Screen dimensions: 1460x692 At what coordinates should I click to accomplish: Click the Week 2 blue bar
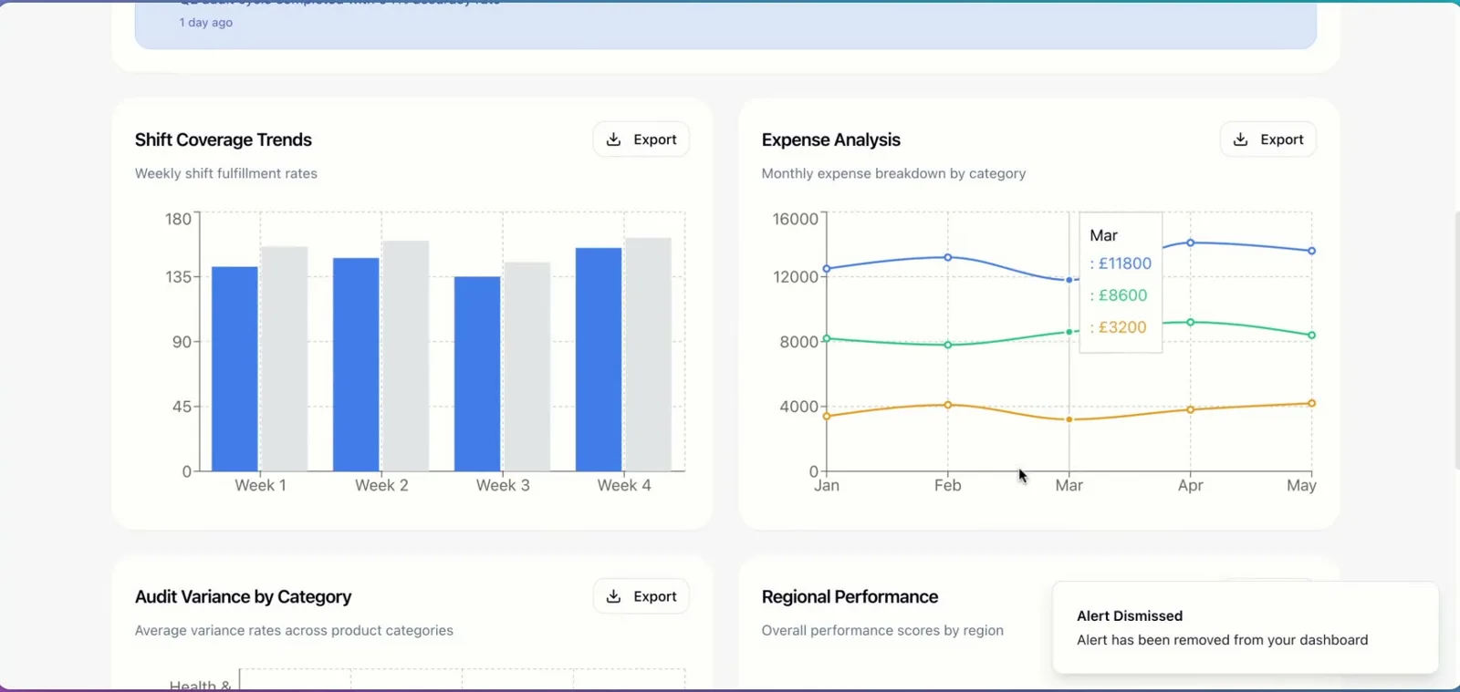pos(356,365)
